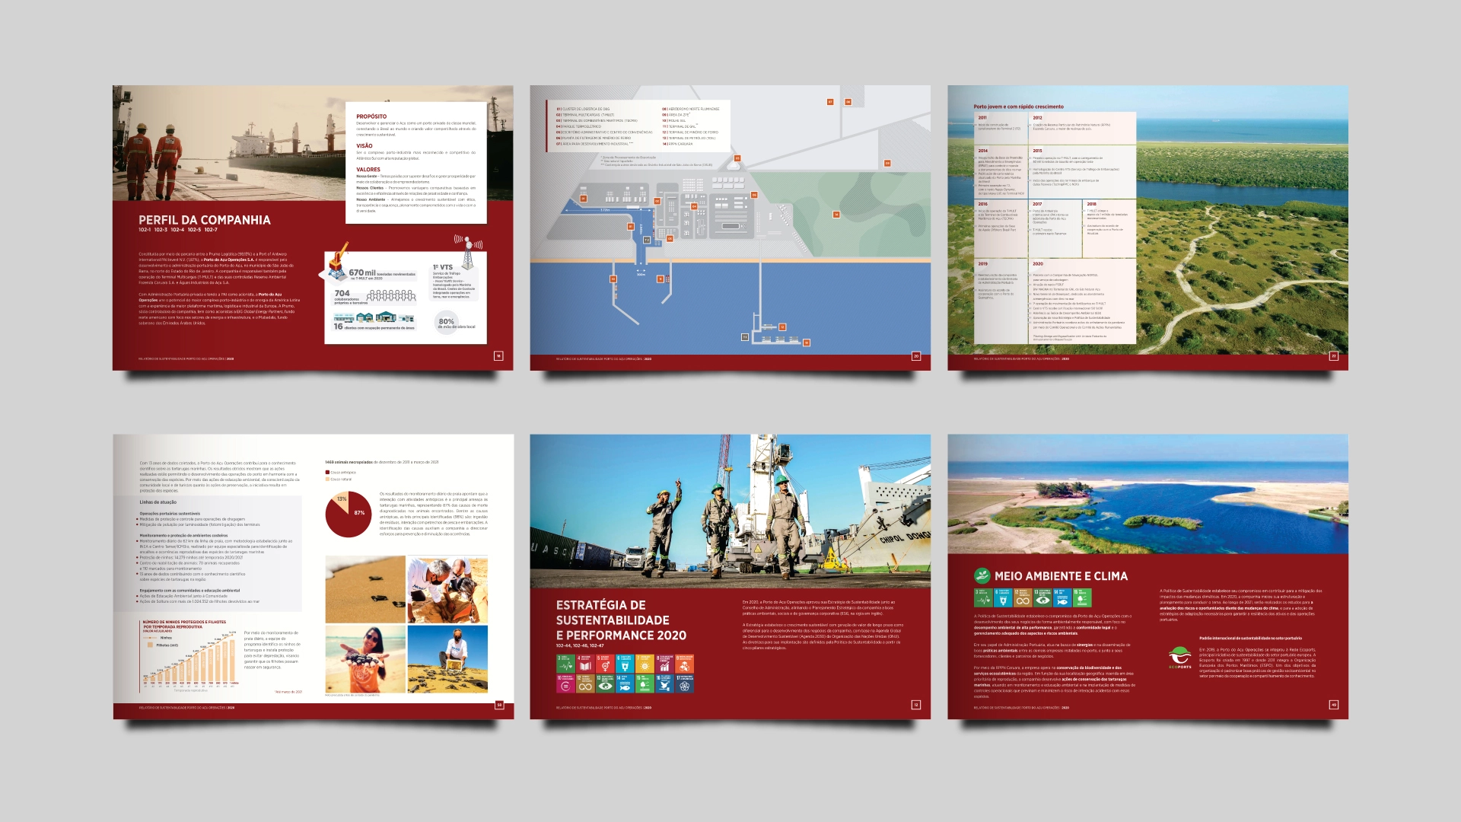The height and width of the screenshot is (822, 1461).
Task: Click the Linhas de atuação subheading
Action: (158, 502)
